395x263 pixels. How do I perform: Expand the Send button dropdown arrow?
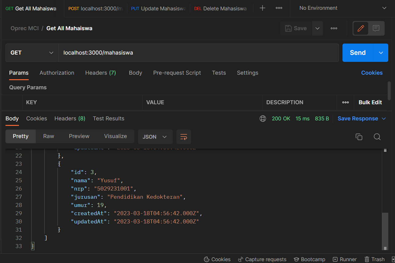pos(380,52)
